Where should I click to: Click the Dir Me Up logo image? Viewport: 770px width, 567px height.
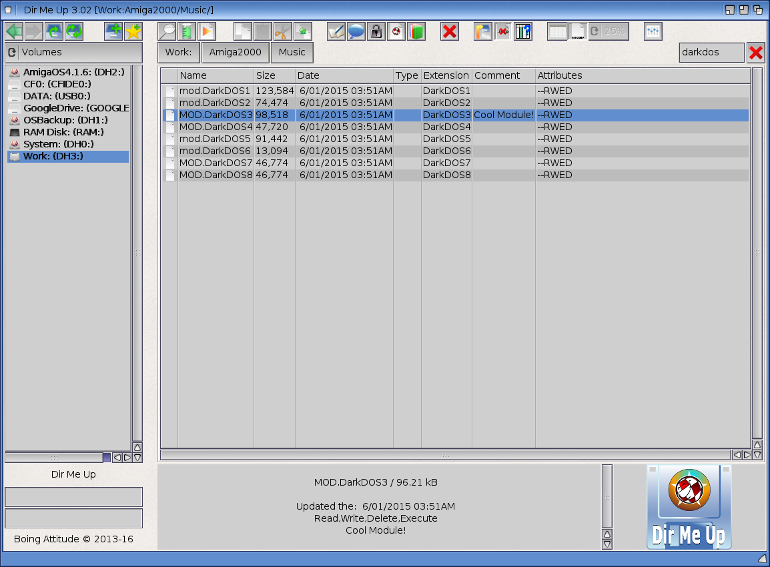(x=689, y=506)
